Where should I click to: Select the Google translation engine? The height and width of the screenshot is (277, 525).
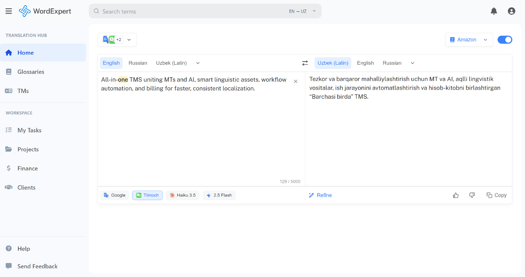(114, 195)
